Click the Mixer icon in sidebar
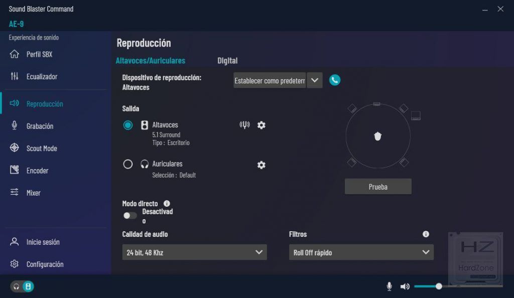The image size is (514, 298). [x=15, y=192]
